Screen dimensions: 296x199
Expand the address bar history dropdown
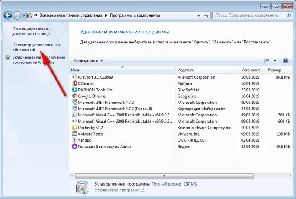point(198,16)
